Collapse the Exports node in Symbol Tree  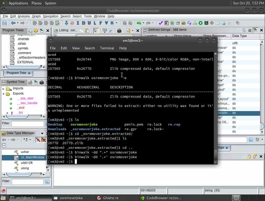click(x=3, y=94)
